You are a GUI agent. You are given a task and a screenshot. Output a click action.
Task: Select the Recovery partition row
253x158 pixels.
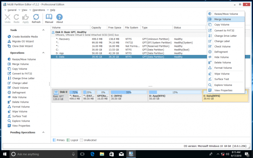pos(129,39)
